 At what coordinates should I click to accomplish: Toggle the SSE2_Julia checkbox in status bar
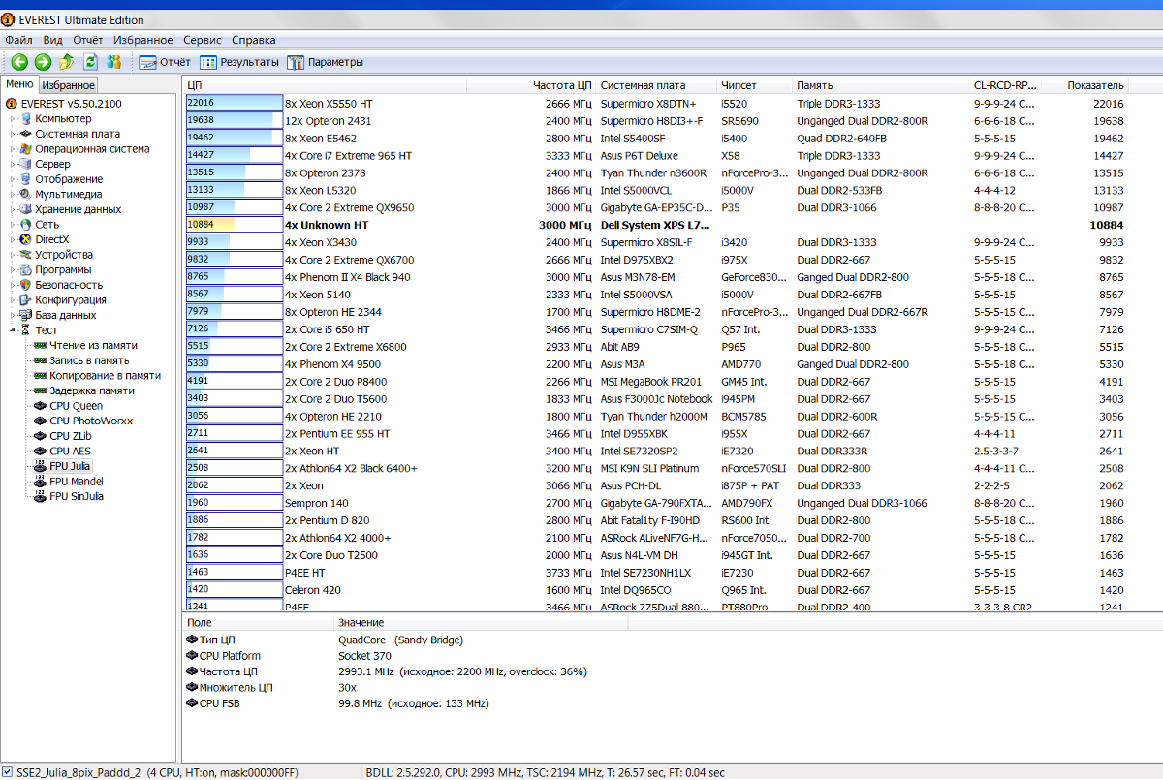tap(8, 772)
